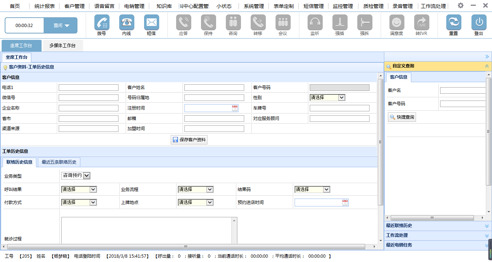
Task: Click the 电话1 input field
Action: coord(89,88)
